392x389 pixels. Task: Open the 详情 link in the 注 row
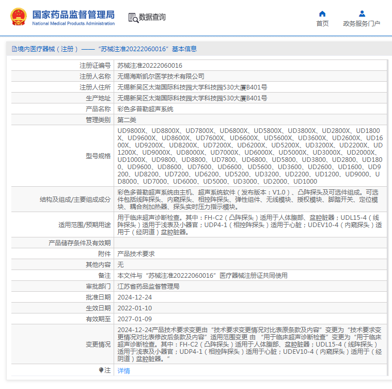pos(123,370)
